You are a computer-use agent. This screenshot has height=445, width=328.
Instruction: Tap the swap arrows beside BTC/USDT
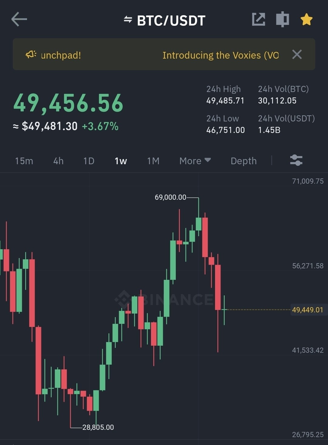[128, 20]
